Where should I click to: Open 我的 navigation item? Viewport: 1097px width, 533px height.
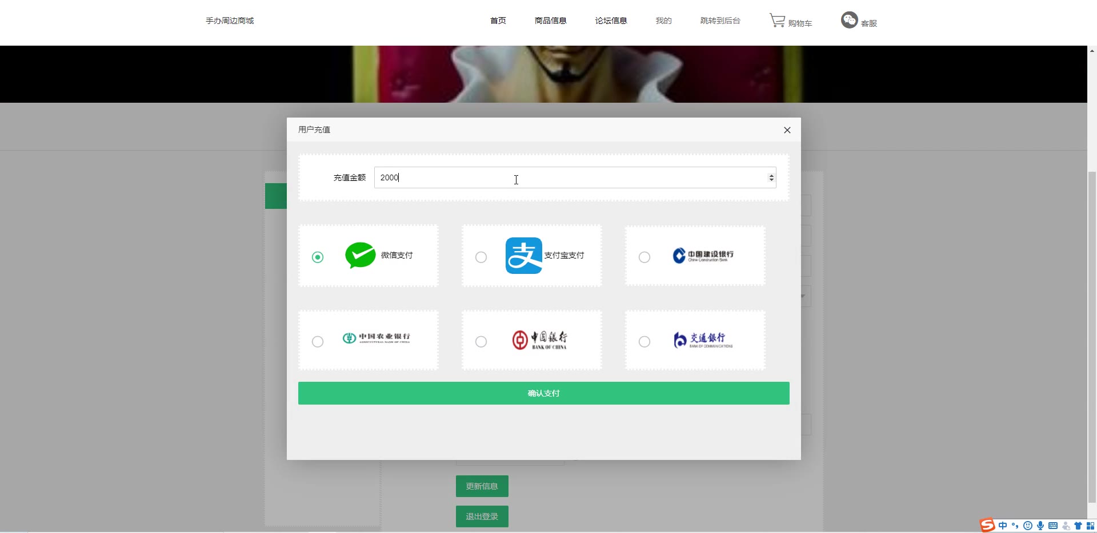click(x=664, y=21)
